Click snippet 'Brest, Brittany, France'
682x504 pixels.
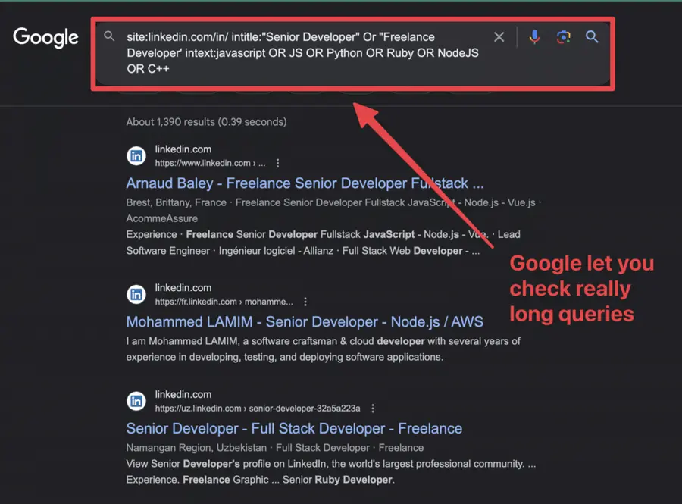176,202
